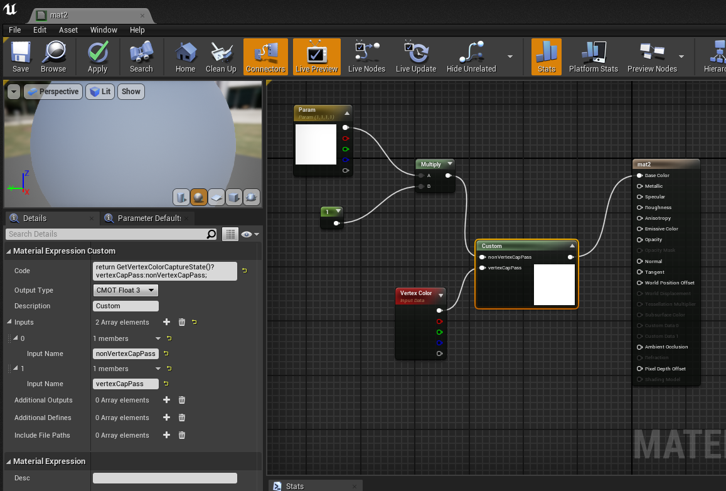Save the mat2 material

20,56
